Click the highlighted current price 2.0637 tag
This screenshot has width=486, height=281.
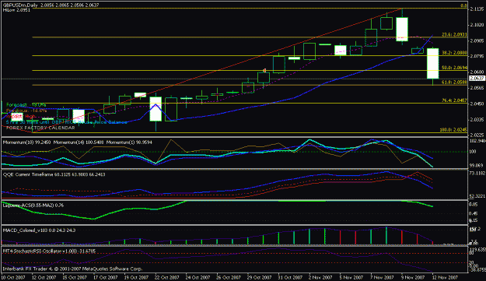tap(477, 79)
